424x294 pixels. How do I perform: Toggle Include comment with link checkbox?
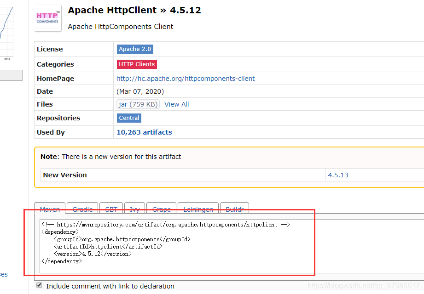(40, 285)
